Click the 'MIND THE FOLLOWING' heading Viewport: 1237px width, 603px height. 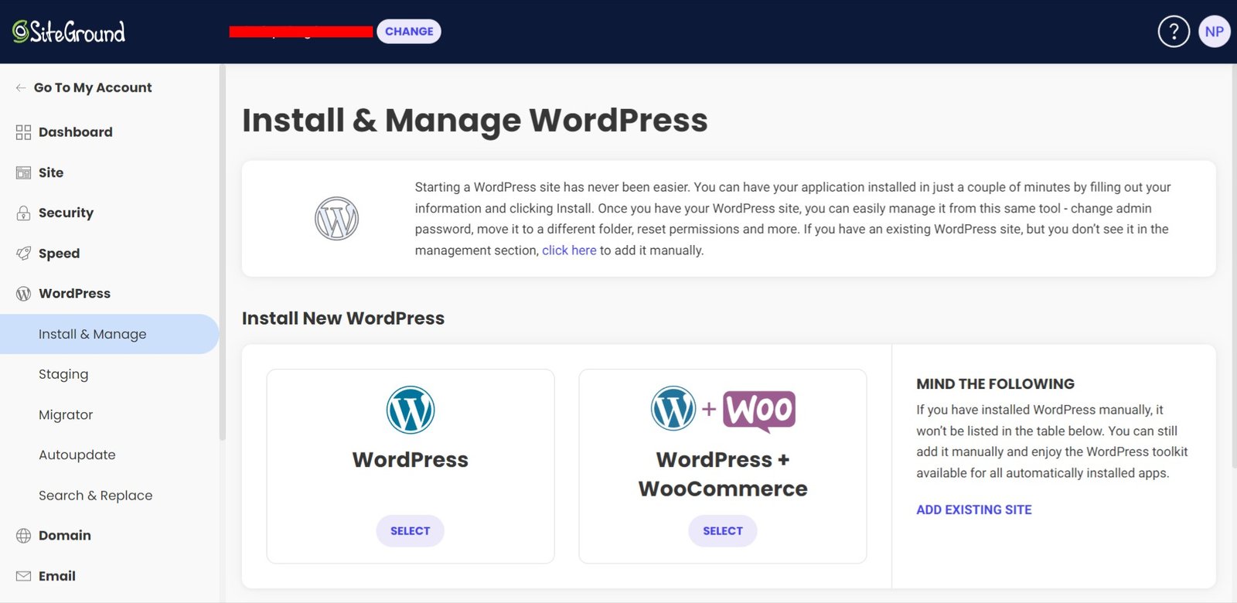995,384
